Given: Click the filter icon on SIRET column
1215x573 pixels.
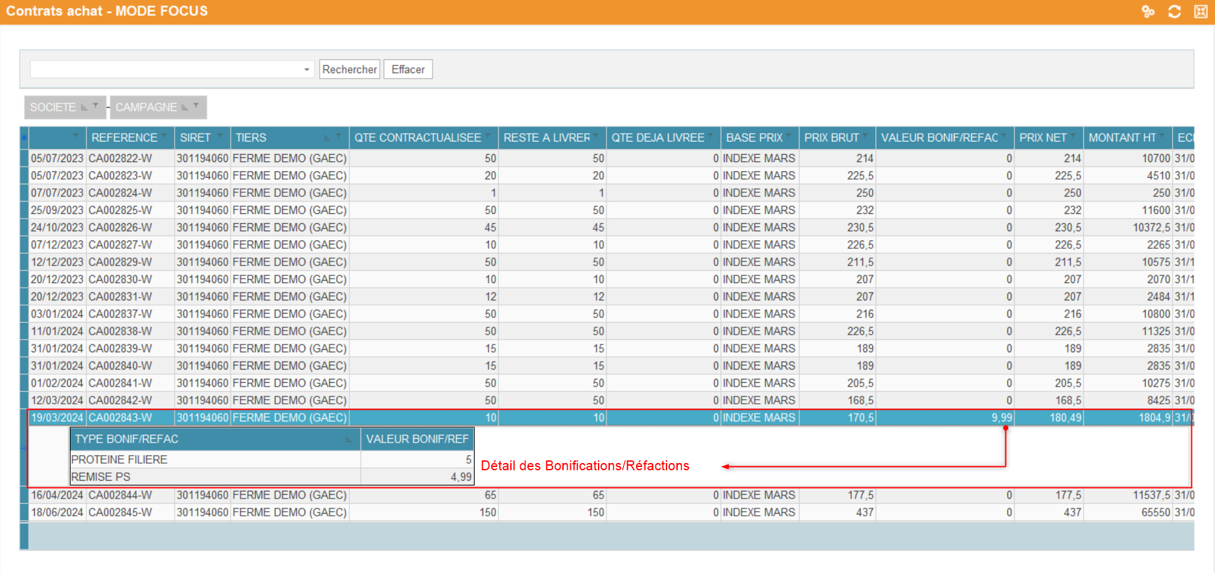Looking at the screenshot, I should pyautogui.click(x=220, y=136).
